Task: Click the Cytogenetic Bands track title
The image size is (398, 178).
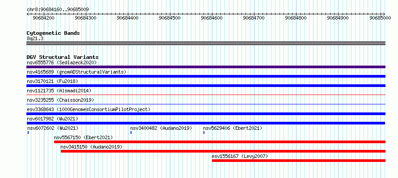Action: click(x=53, y=33)
